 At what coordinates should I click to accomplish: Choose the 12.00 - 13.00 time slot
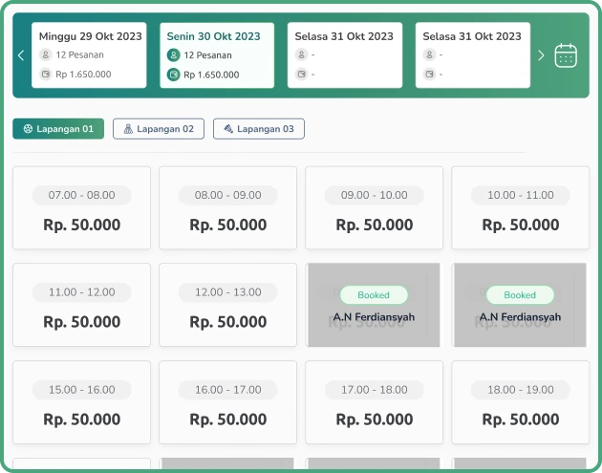(228, 305)
